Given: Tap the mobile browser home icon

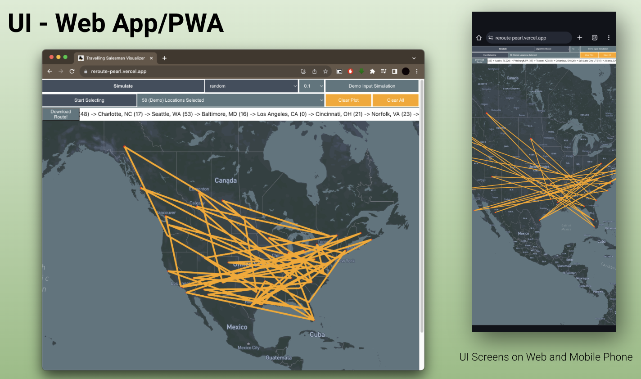Looking at the screenshot, I should (x=479, y=38).
